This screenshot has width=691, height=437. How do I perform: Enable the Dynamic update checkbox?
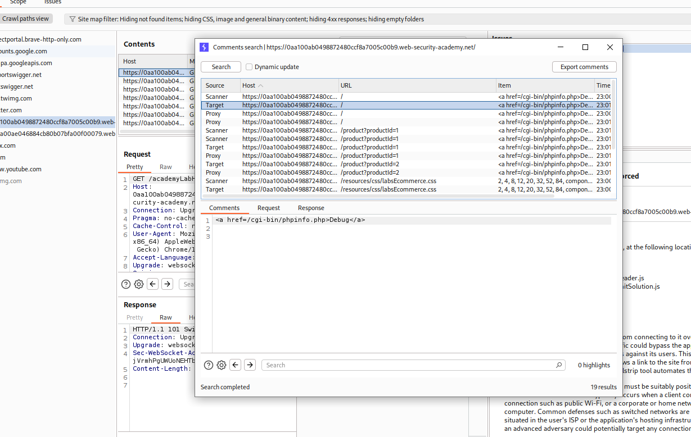[249, 67]
